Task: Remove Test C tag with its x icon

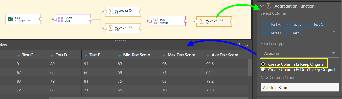Action: 308,24
